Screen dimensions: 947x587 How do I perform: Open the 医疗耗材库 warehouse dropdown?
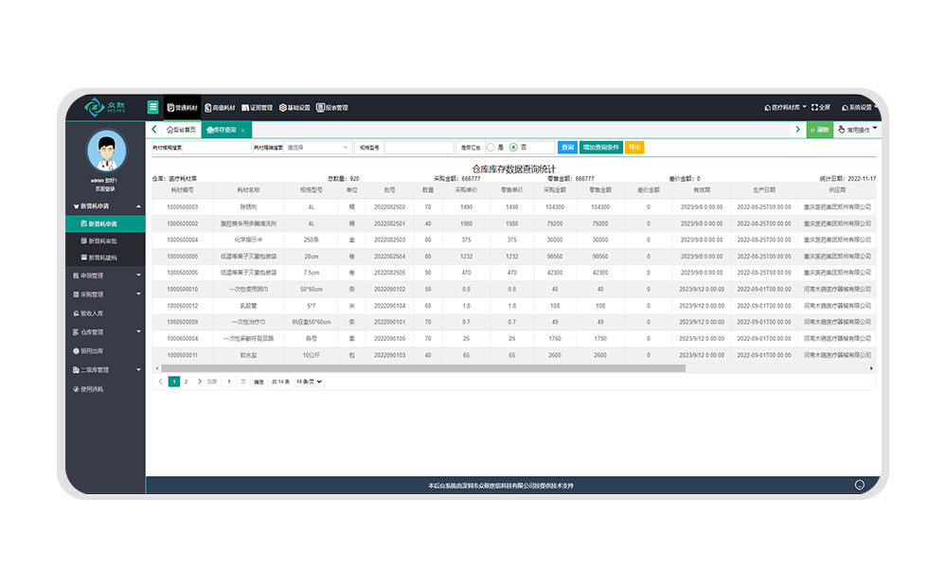point(785,108)
